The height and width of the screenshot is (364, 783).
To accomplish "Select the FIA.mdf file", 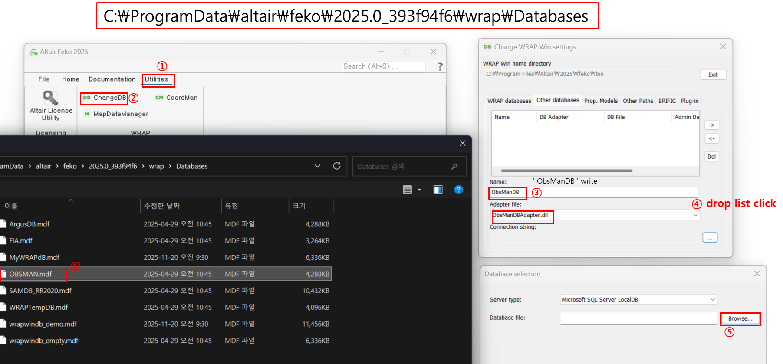I will pos(166,241).
